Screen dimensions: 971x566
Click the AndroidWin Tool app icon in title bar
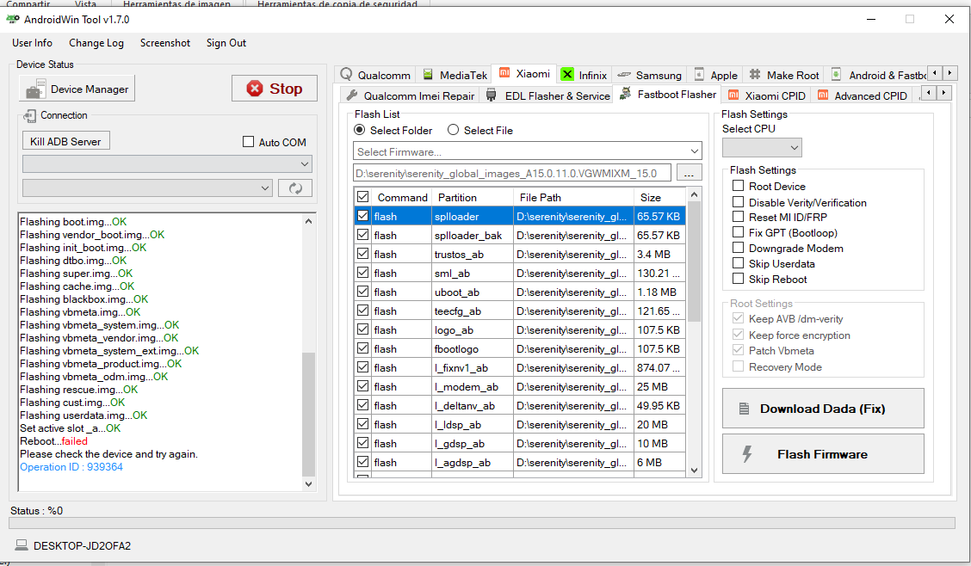[12, 19]
